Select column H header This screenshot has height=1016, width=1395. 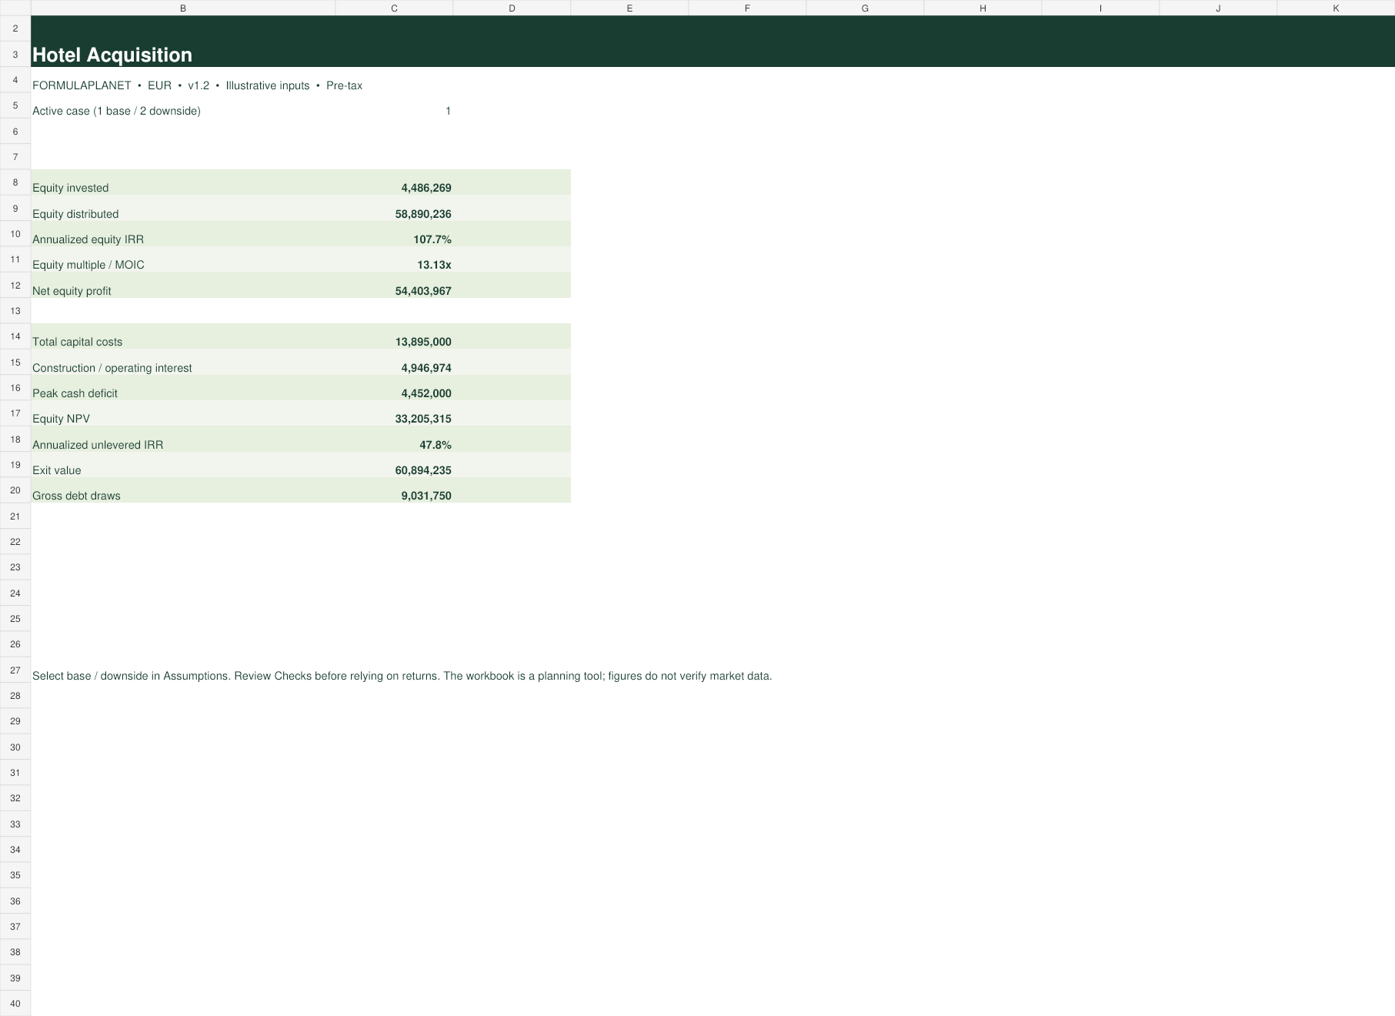(983, 8)
